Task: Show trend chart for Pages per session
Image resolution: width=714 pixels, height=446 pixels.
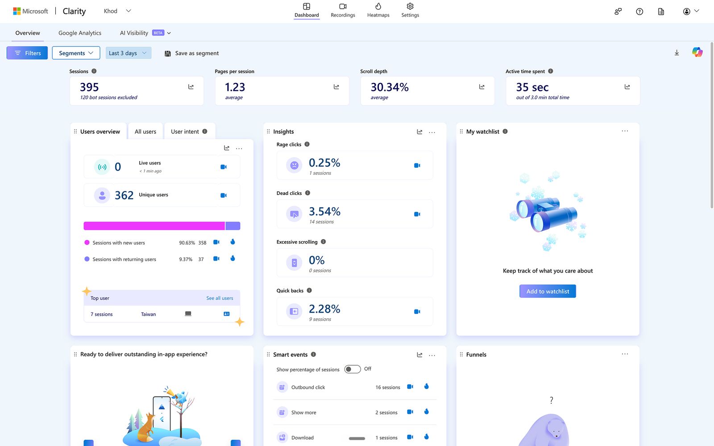Action: pos(336,87)
